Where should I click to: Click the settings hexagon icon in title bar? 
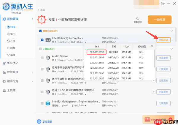(163, 3)
